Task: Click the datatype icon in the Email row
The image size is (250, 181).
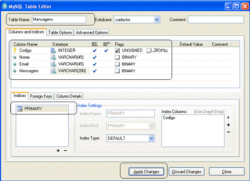Action: 53,64
